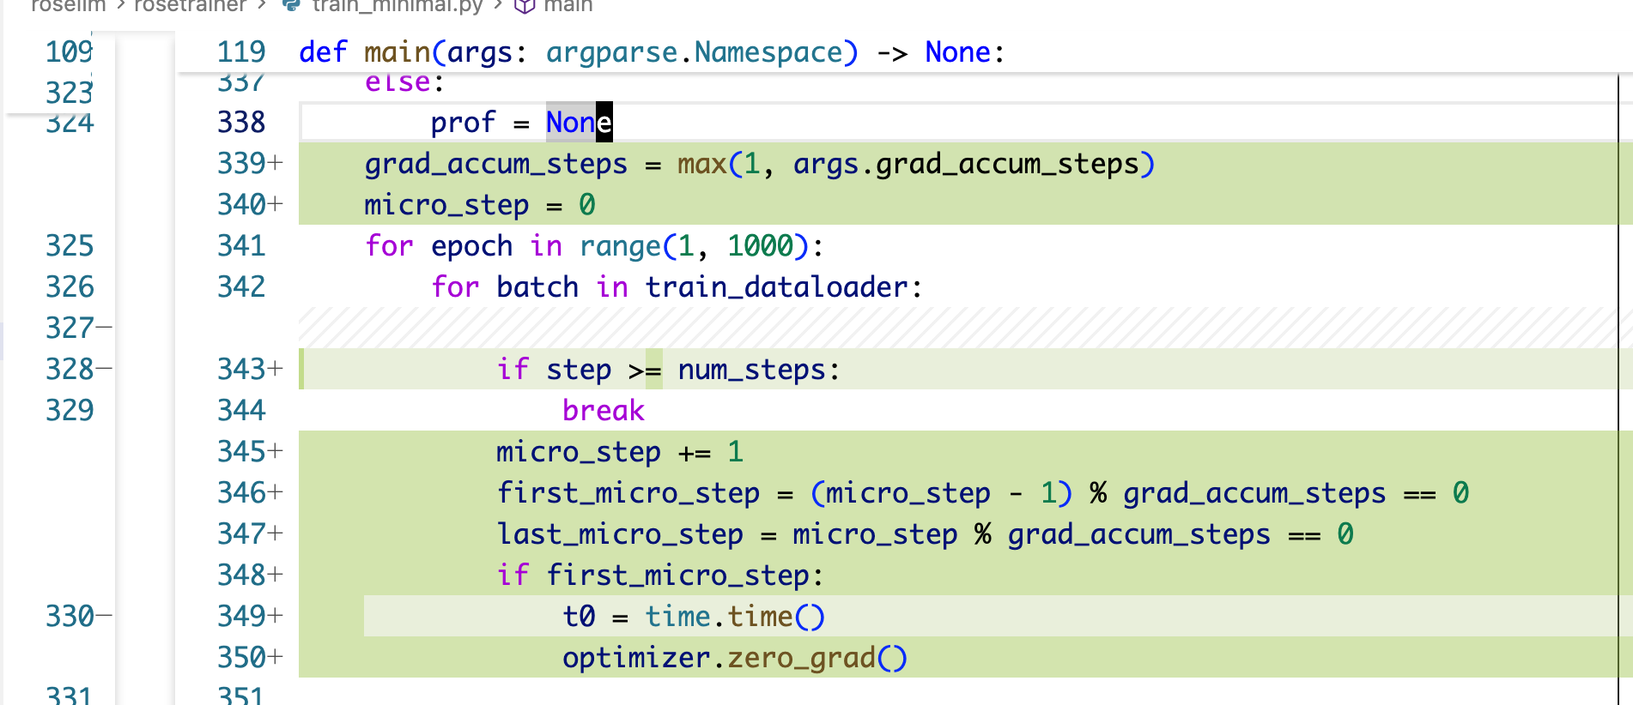Viewport: 1633px width, 705px height.
Task: Click added line number 343+
Action: (x=250, y=369)
